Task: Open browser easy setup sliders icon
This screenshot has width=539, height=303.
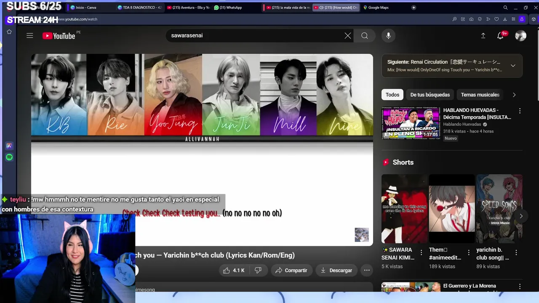Action: coord(513,19)
